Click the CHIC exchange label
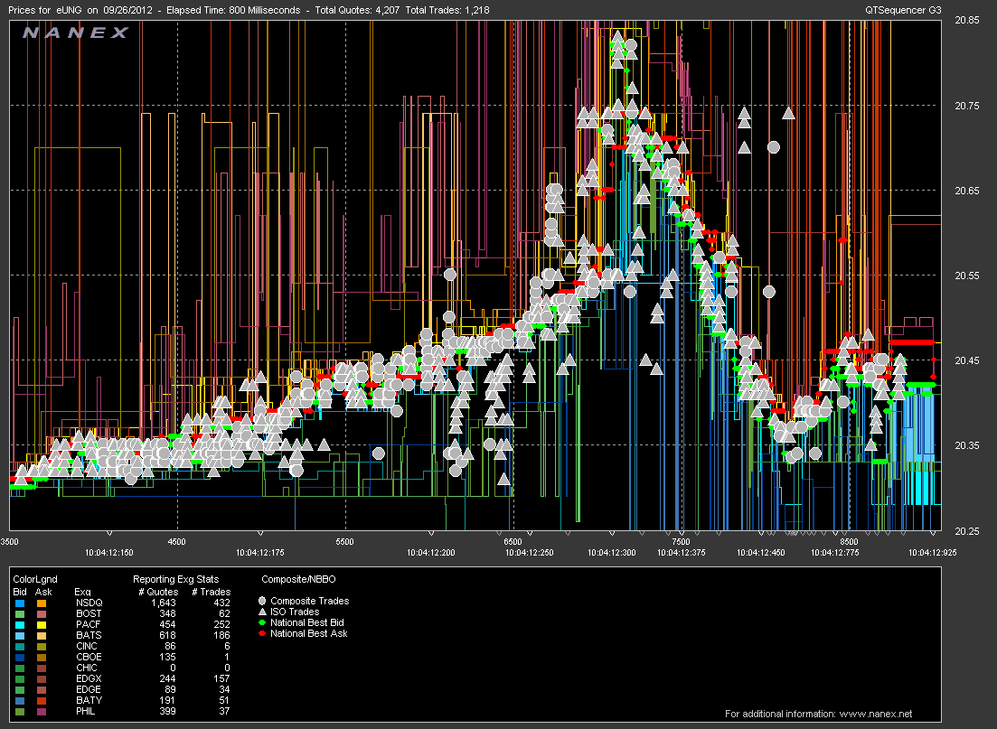This screenshot has width=997, height=729. (87, 668)
